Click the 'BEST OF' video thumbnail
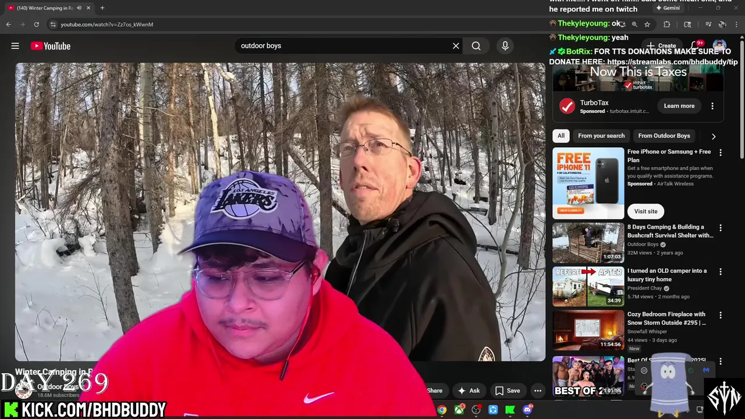Image resolution: width=745 pixels, height=419 pixels. (x=588, y=376)
